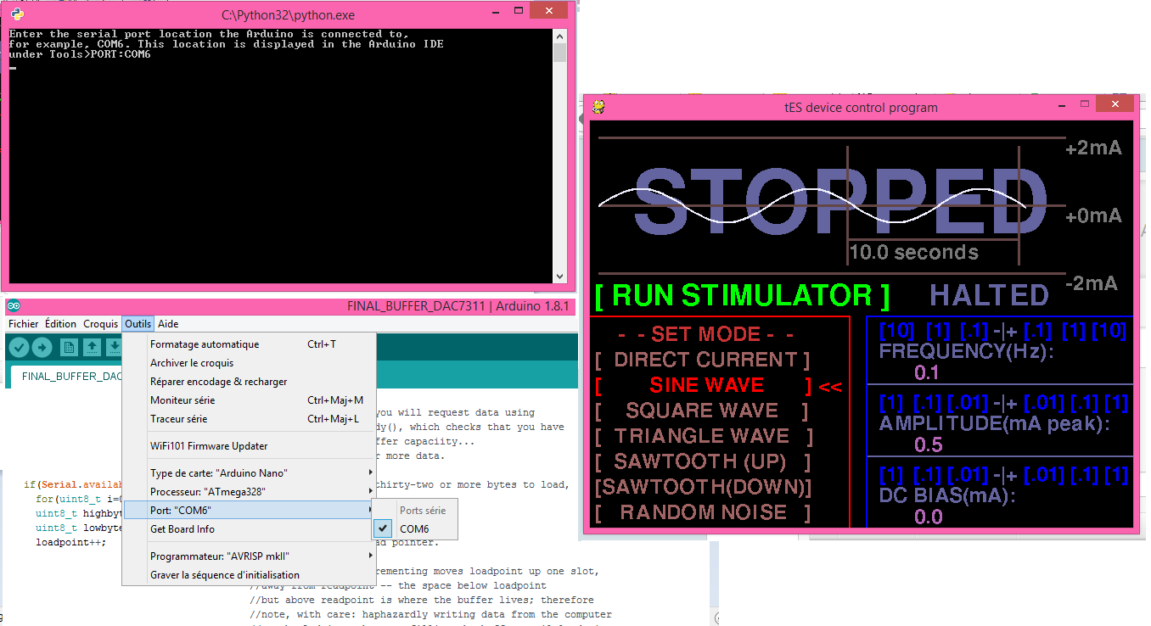Screen dimensions: 1151x626
Task: Expand the Port "COM6" submenu
Action: coord(249,510)
